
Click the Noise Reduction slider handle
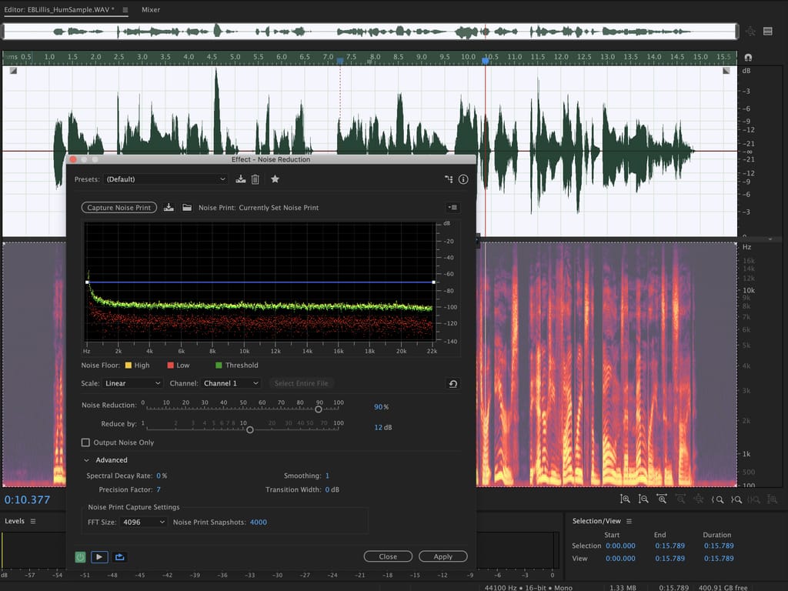(319, 409)
